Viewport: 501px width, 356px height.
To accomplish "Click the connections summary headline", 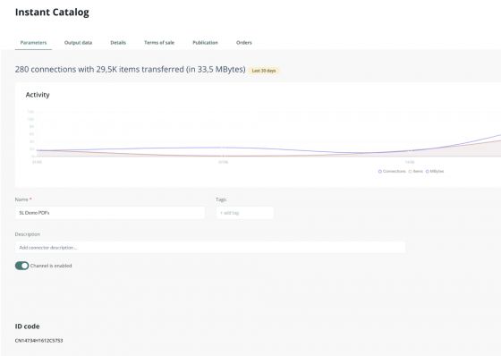I will point(130,70).
